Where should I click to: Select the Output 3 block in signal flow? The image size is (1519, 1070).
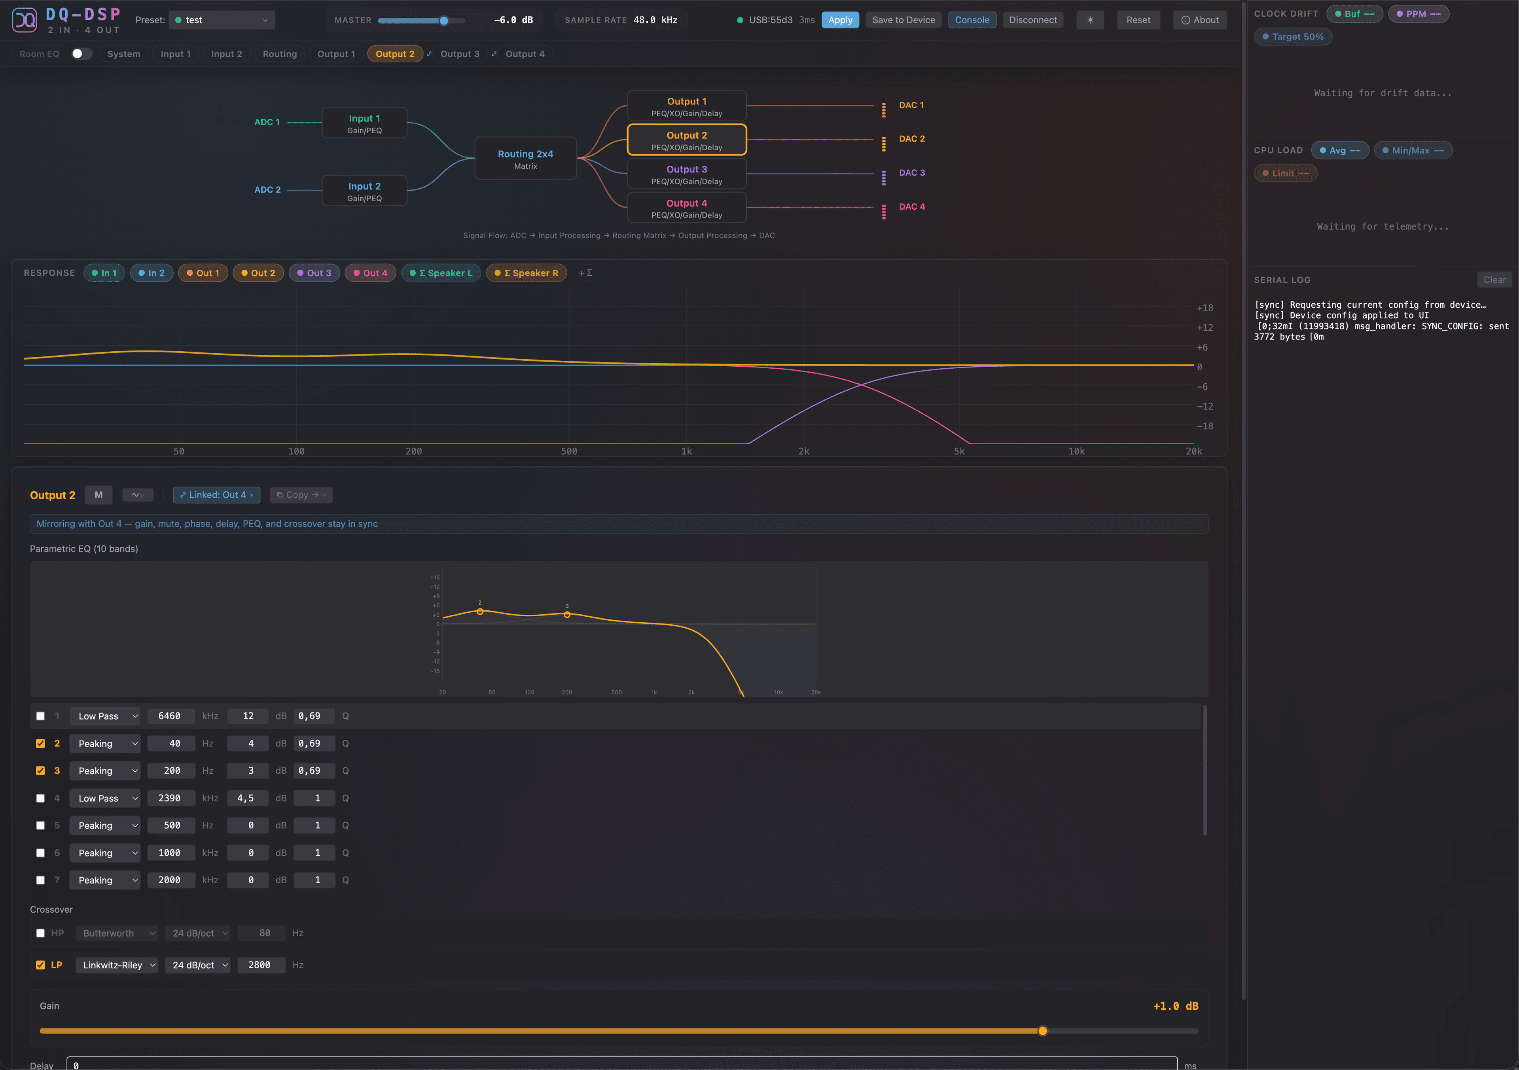[687, 174]
